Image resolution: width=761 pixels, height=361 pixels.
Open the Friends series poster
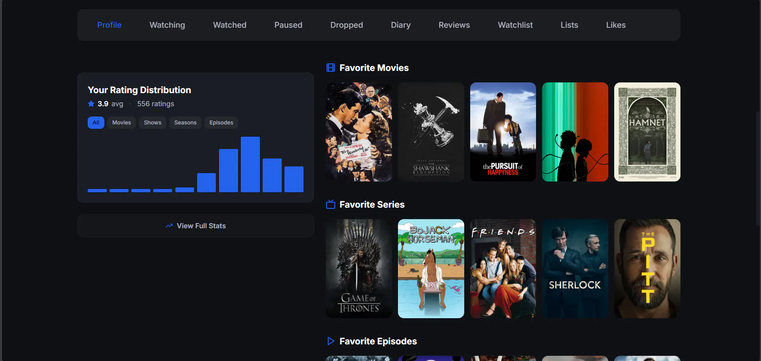pyautogui.click(x=503, y=269)
